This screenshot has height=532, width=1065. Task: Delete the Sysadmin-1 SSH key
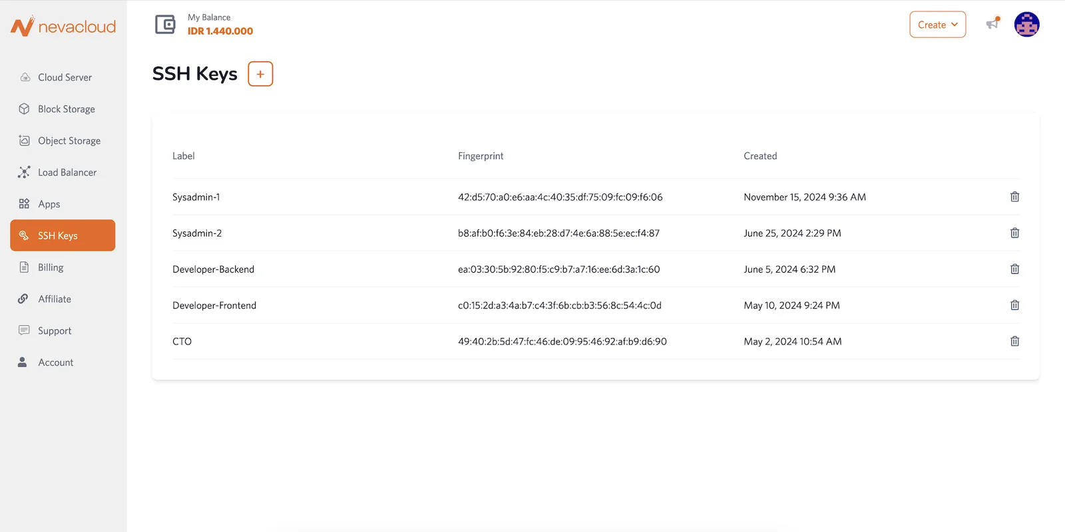coord(1014,197)
